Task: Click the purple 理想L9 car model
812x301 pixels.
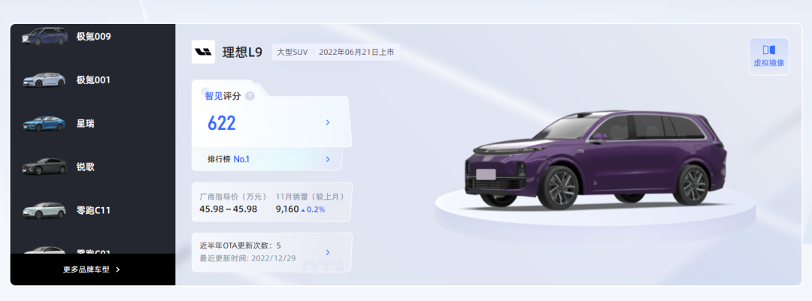Action: coord(595,159)
